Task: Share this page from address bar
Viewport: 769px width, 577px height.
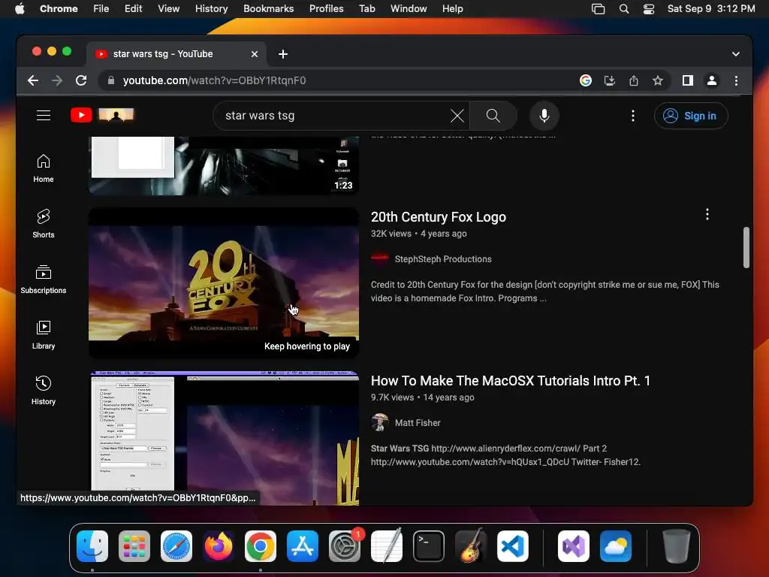Action: (634, 80)
